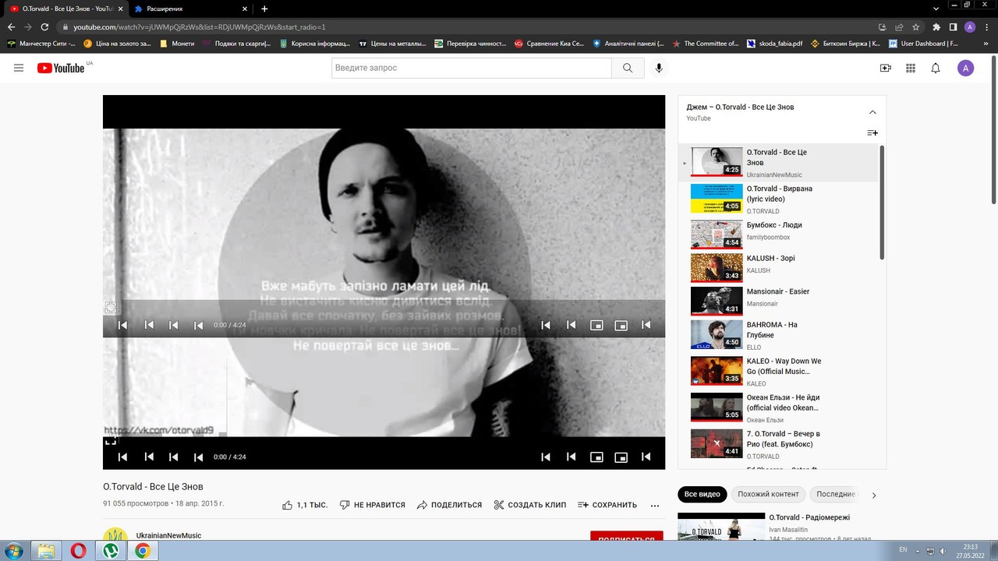Bookmark this page with the star icon
Image resolution: width=998 pixels, height=561 pixels.
point(916,26)
